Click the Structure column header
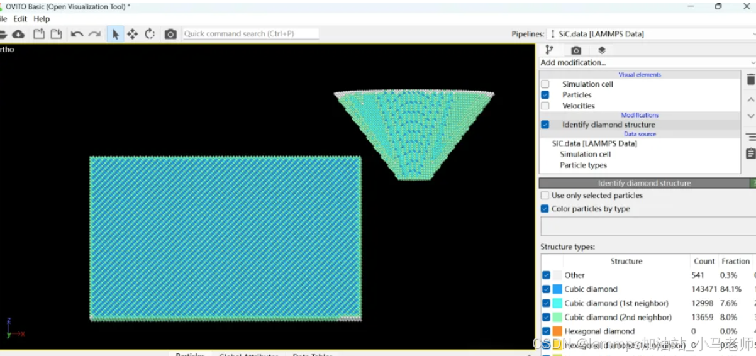Screen dimensions: 756x356 (626, 261)
